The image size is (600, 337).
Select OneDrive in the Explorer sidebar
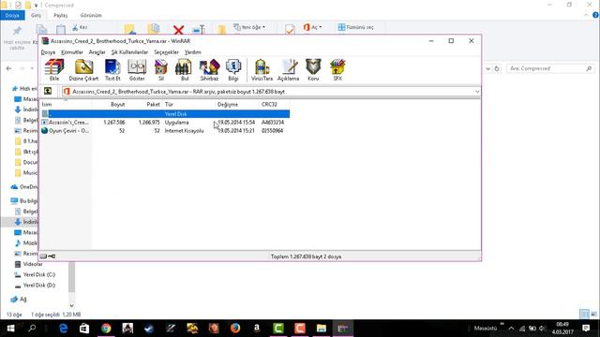coord(24,187)
